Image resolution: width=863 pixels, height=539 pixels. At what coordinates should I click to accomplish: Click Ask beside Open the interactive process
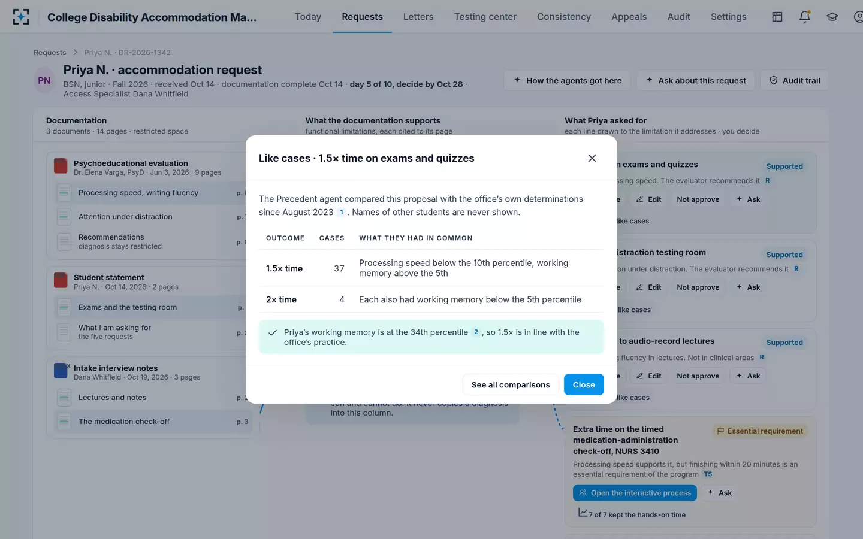(x=720, y=493)
